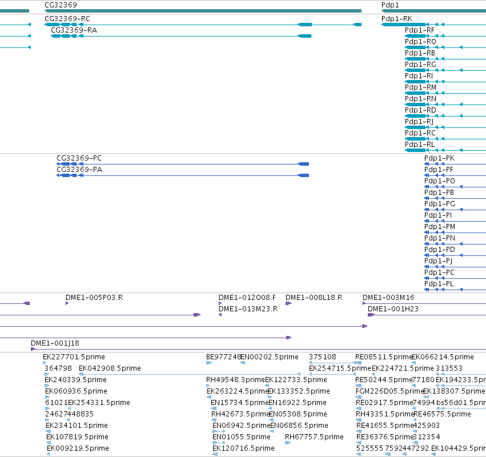486x457 pixels.
Task: Open EST label EK224721.5prime
Action: click(403, 368)
